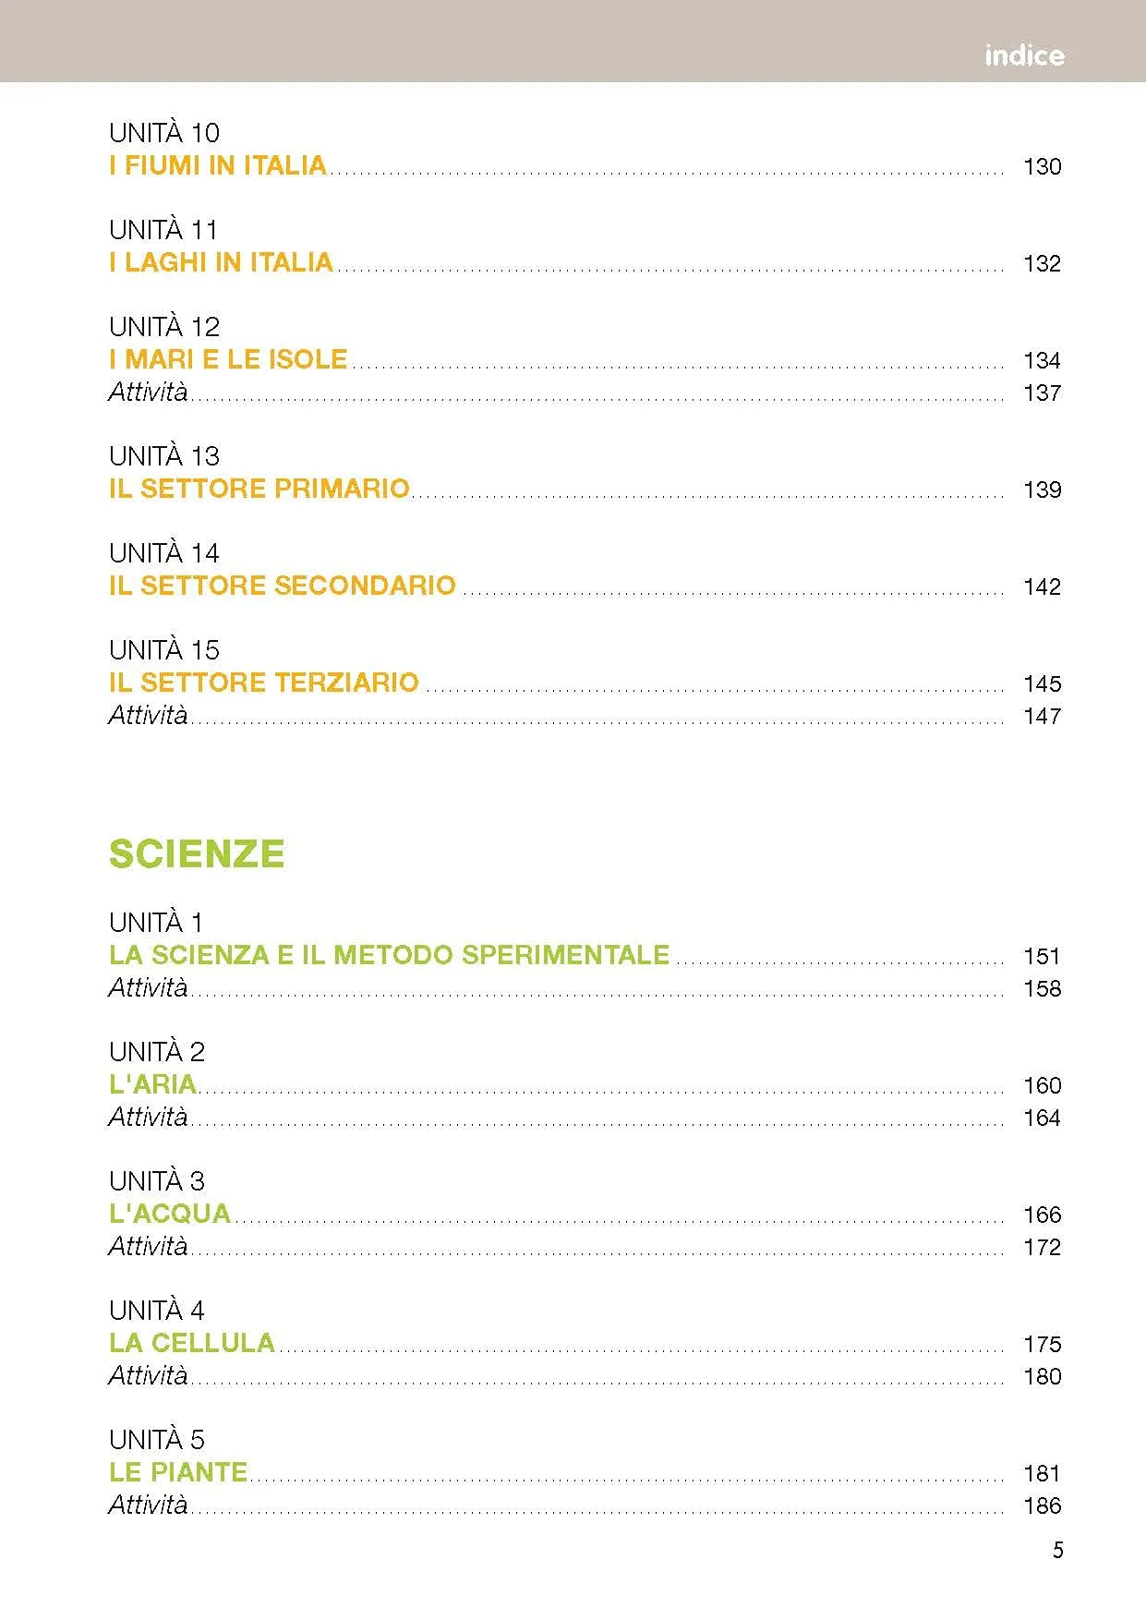Click the SCIENZE section heading
The height and width of the screenshot is (1620, 1146).
[197, 853]
